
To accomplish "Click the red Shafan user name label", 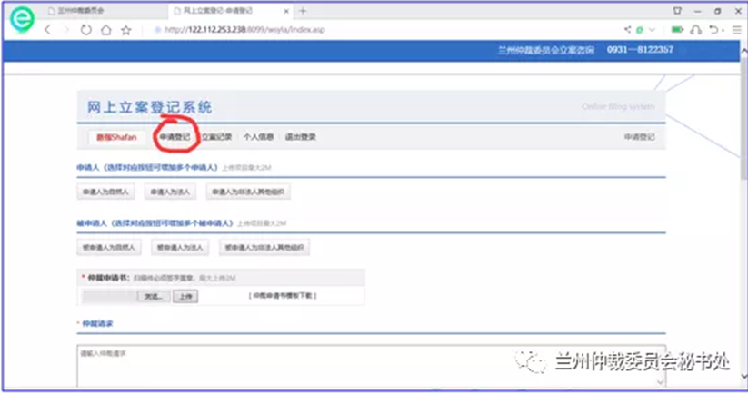I will (x=116, y=137).
